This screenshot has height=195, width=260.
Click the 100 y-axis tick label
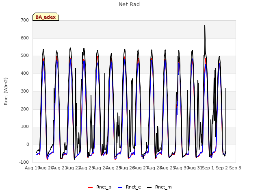[x=25, y=127]
